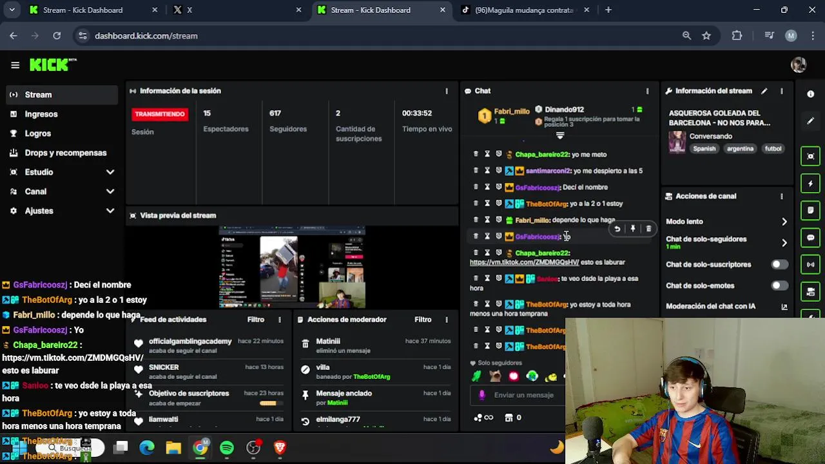Ban Fabri_millo with shield icon

point(498,220)
